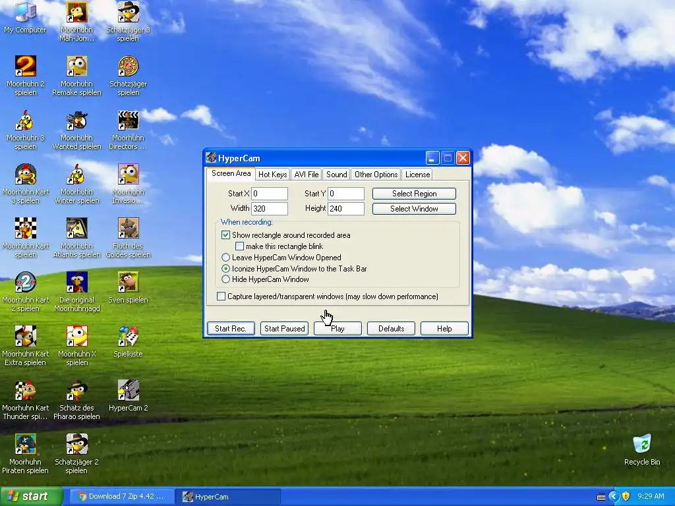Open the Other Options tab
This screenshot has height=506, width=675.
click(376, 174)
